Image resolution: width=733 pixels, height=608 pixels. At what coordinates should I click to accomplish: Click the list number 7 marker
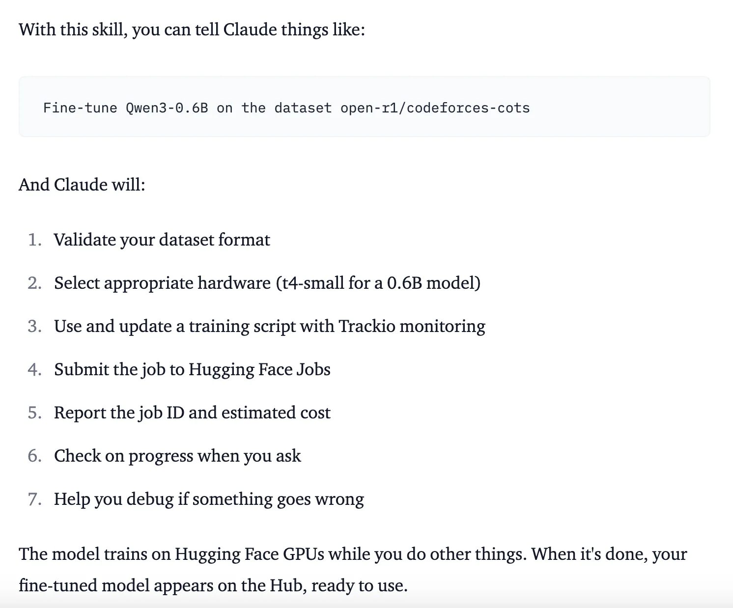pyautogui.click(x=34, y=499)
